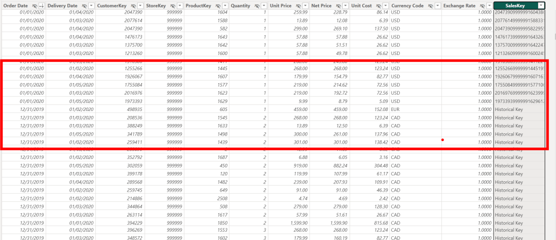The width and height of the screenshot is (556, 240).
Task: Toggle visibility icon on Currency Code column
Action: click(x=430, y=5)
